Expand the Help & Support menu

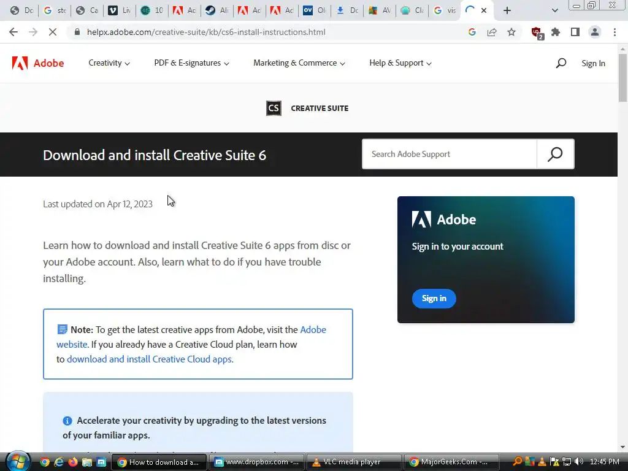tap(400, 63)
